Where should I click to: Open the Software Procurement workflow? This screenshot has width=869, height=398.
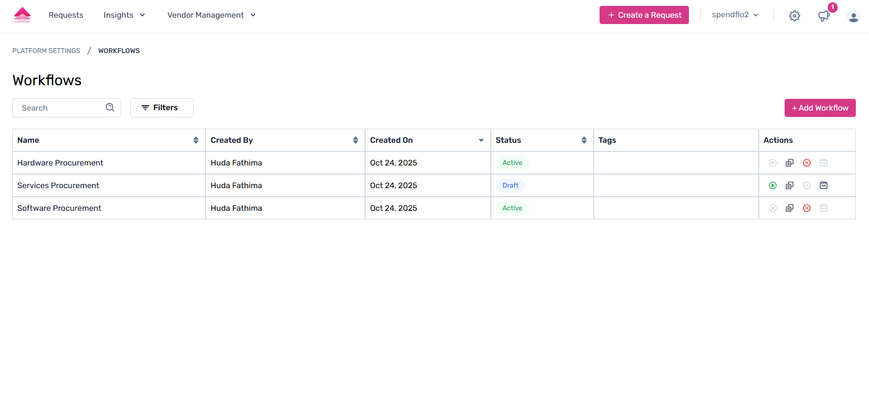tap(59, 208)
